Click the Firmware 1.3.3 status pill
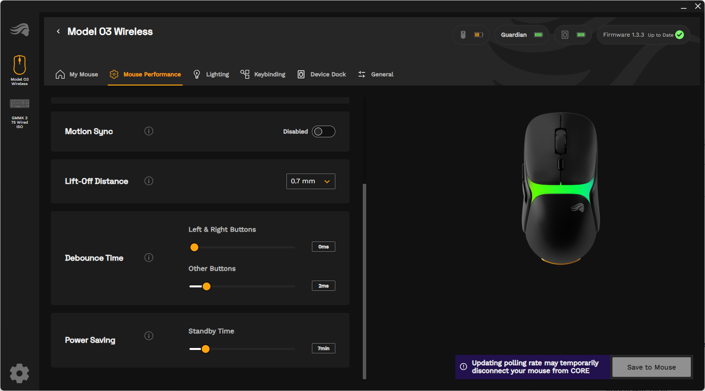705x391 pixels. coord(643,35)
